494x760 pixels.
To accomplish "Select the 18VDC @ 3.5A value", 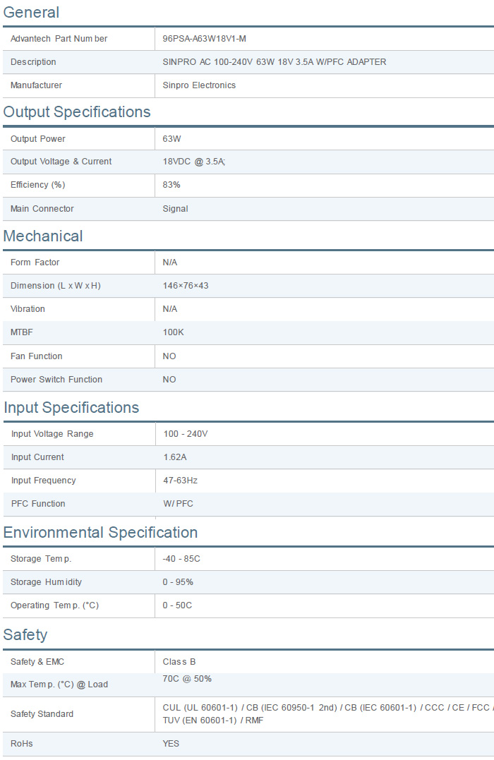I will [x=193, y=162].
